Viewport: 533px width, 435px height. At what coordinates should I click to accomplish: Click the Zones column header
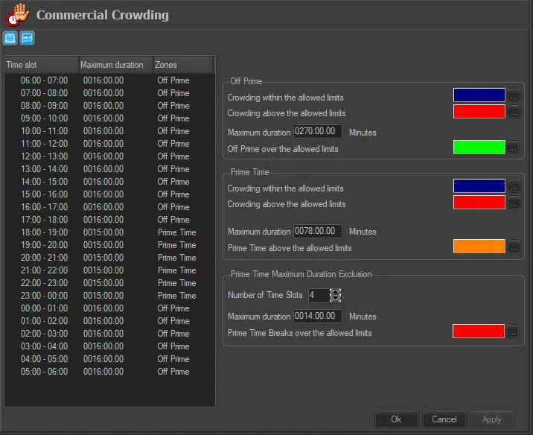click(x=183, y=65)
